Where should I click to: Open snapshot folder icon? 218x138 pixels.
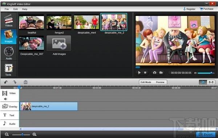click(x=161, y=73)
